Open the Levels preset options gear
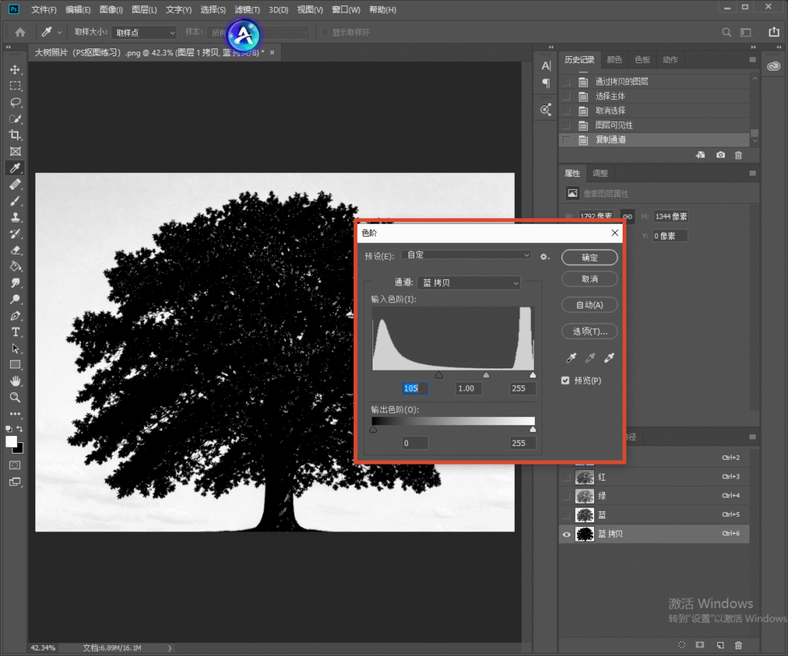788x656 pixels. click(544, 257)
